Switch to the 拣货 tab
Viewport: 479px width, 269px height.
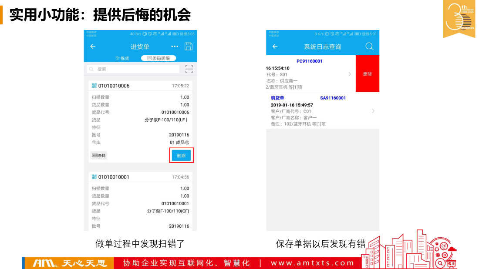tap(122, 58)
